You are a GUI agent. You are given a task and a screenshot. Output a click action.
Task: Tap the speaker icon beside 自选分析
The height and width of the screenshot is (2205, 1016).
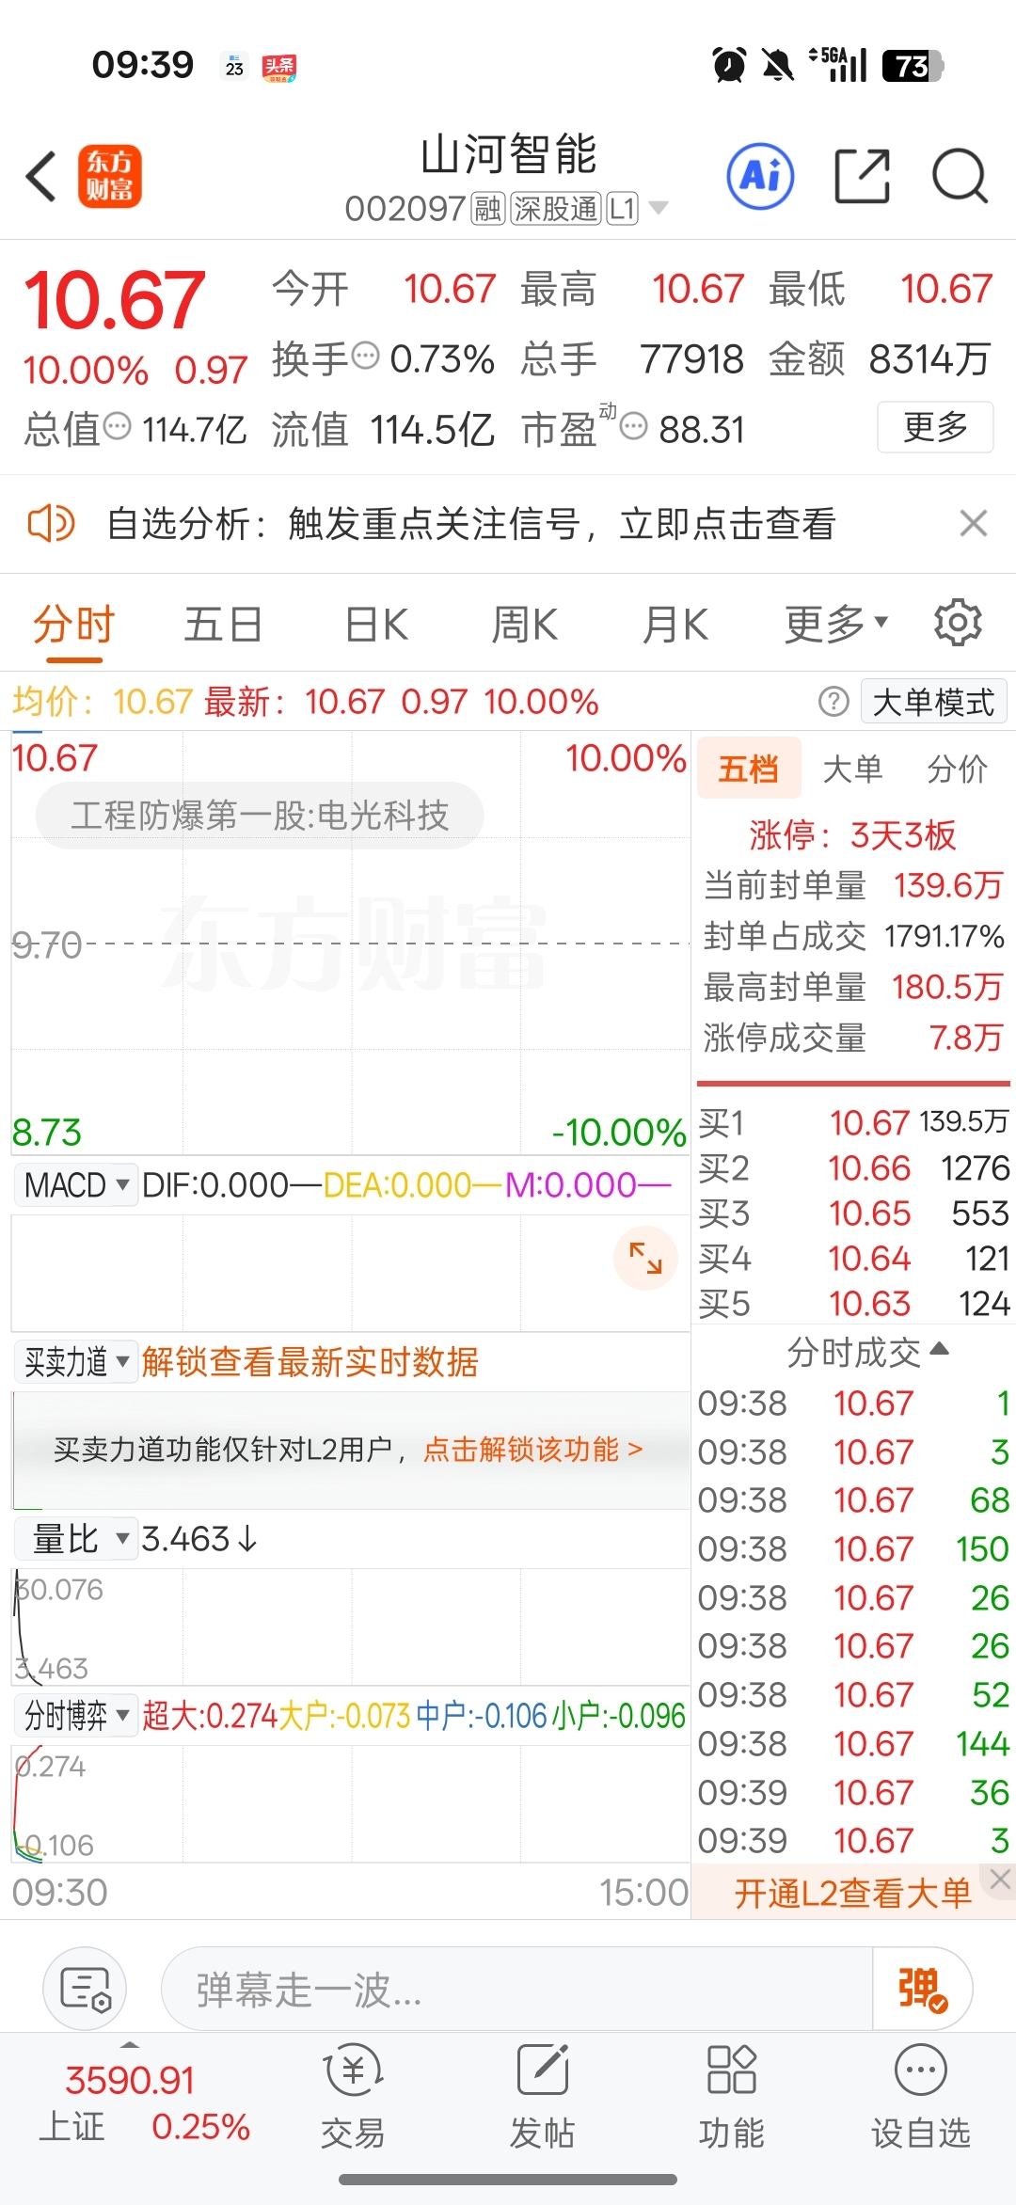pos(51,523)
